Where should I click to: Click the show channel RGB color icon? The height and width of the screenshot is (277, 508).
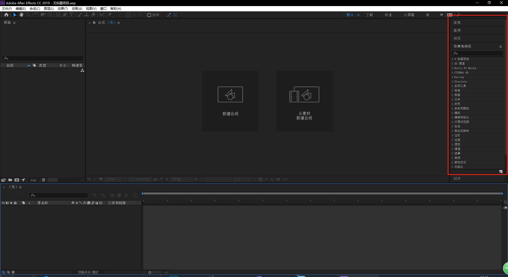click(167, 179)
